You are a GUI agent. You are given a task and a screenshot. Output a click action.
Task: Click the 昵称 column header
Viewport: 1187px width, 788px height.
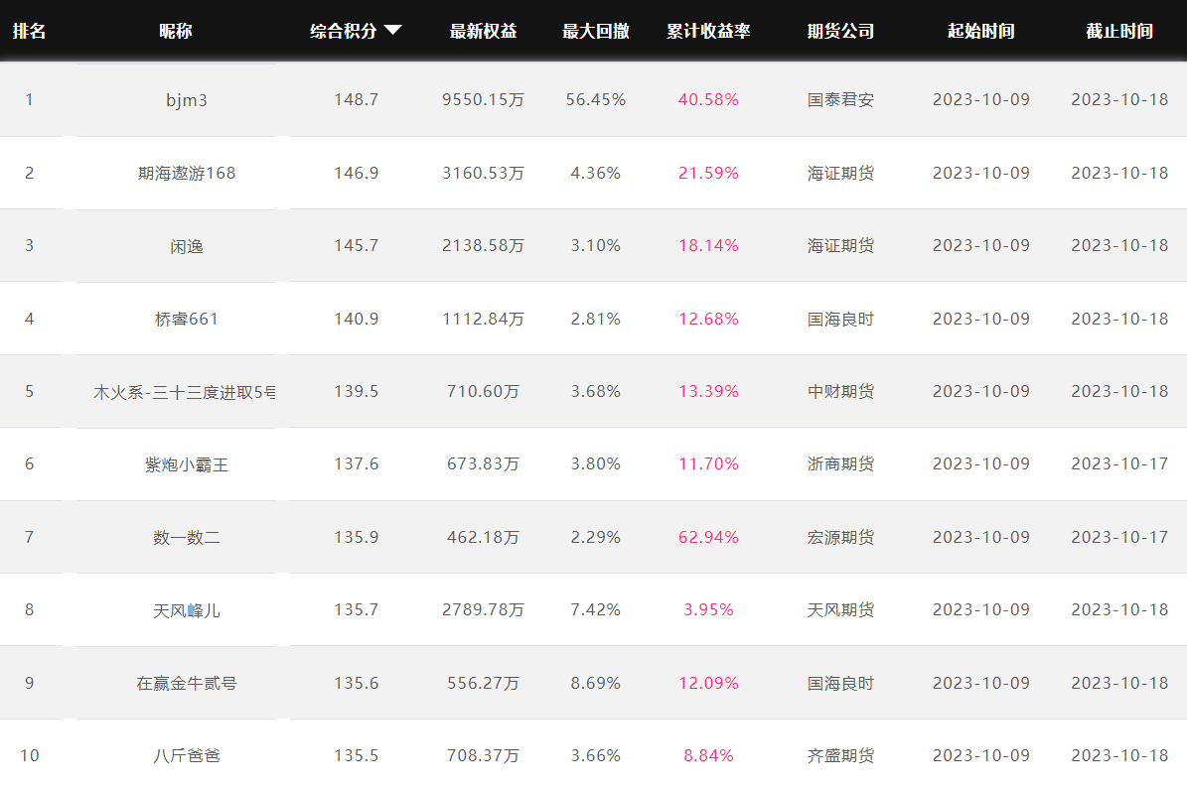tap(176, 31)
